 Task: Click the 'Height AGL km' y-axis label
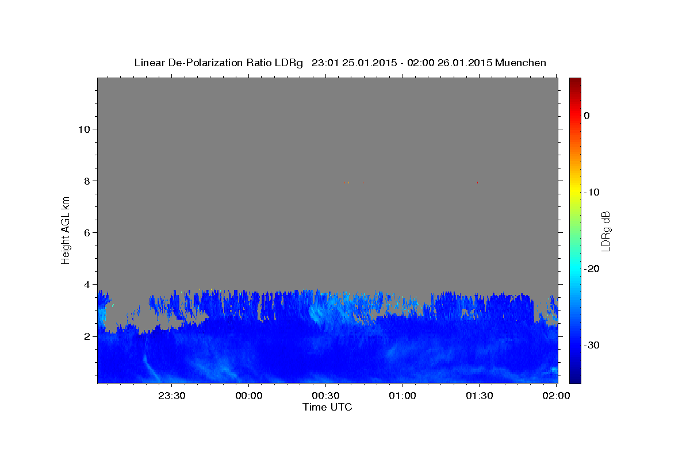66,230
